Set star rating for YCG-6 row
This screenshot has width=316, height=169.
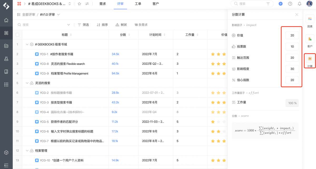219,131
